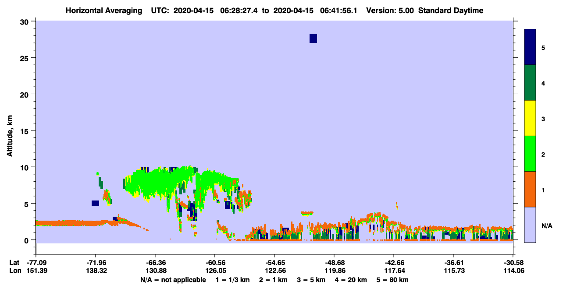The height and width of the screenshot is (292, 570).
Task: Click the bright green level 2 colorbar segment
Action: (530, 154)
